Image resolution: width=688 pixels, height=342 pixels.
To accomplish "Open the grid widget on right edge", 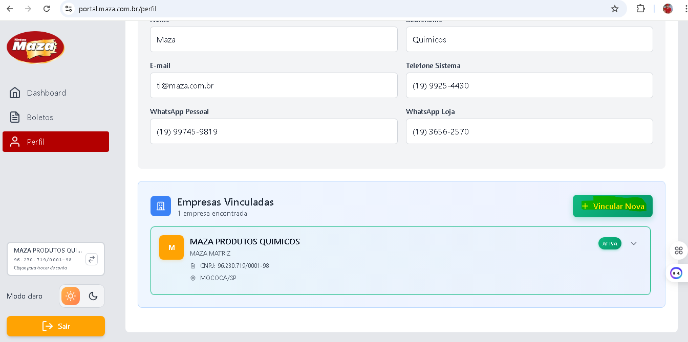I will pyautogui.click(x=679, y=250).
